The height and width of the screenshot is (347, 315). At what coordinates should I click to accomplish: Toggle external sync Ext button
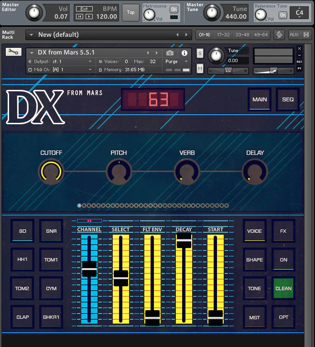[x=84, y=9]
